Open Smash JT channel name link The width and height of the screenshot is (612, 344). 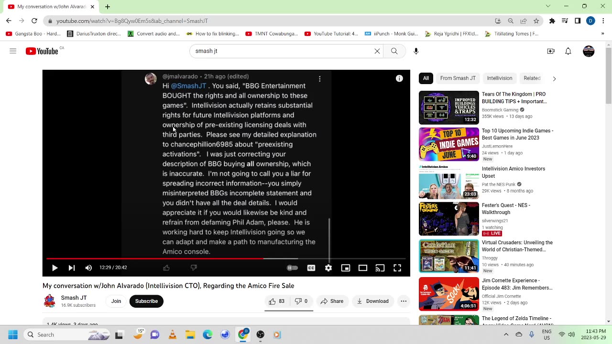point(74,298)
